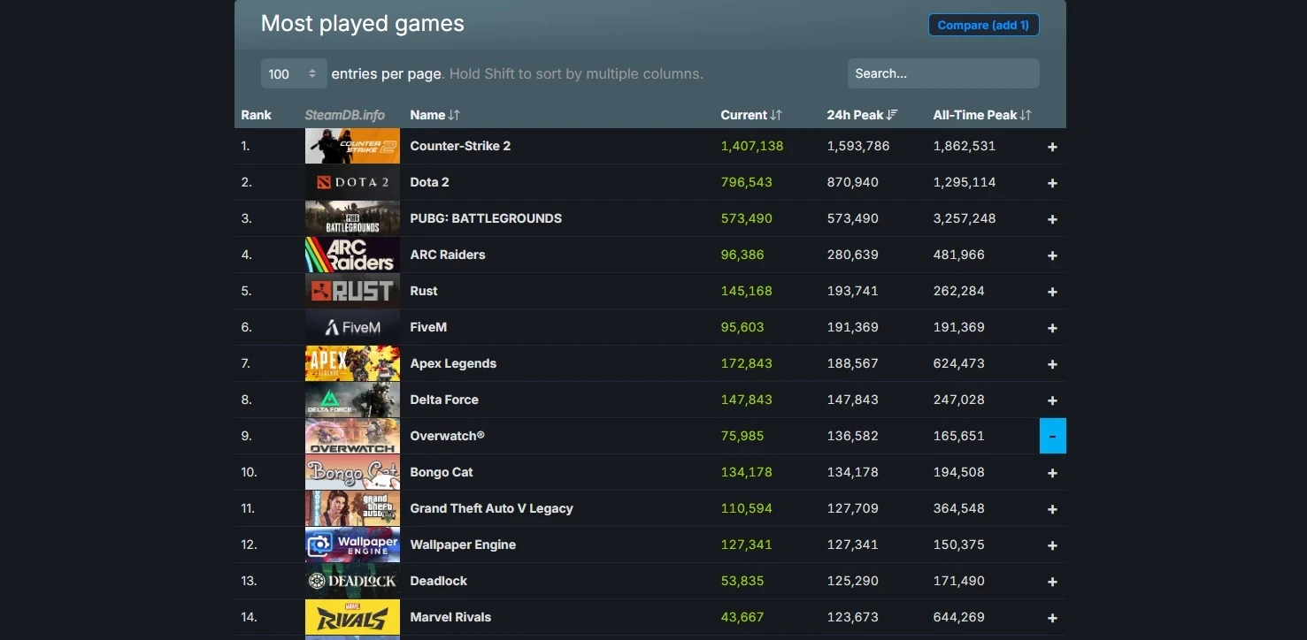Sort table by All-Time Peak column
Screen dimensions: 1307x640
pos(981,115)
